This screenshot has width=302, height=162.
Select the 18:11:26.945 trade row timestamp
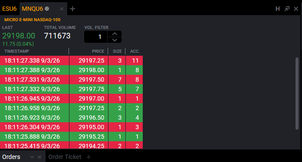tap(32, 98)
